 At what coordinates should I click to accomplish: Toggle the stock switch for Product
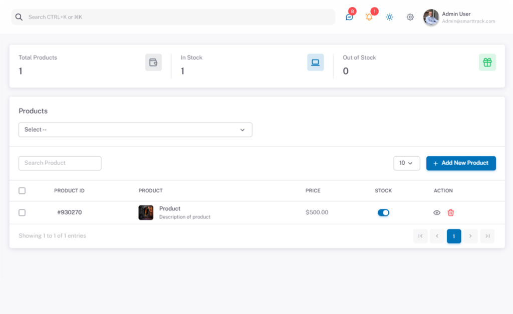tap(383, 213)
